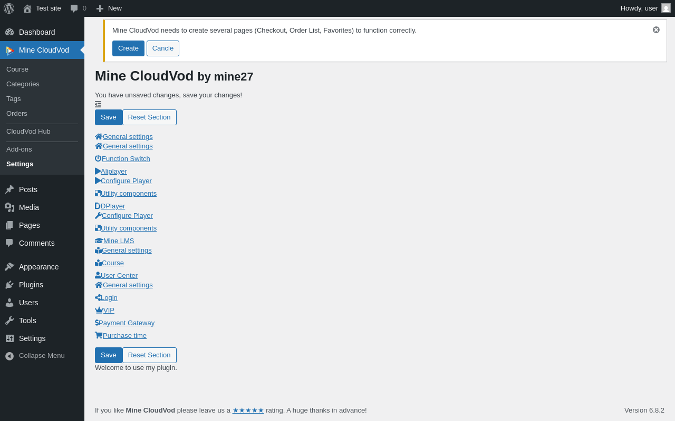The width and height of the screenshot is (675, 421).
Task: Open the CloudVod Hub submenu item
Action: [x=28, y=132]
